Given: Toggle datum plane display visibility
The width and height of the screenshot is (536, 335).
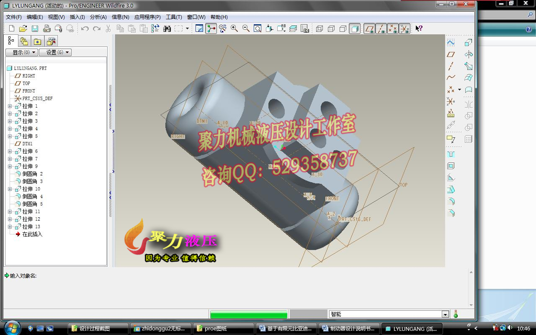Looking at the screenshot, I should click(x=369, y=29).
